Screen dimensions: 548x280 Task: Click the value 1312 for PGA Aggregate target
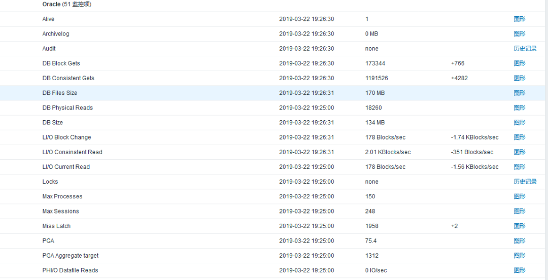(x=372, y=256)
